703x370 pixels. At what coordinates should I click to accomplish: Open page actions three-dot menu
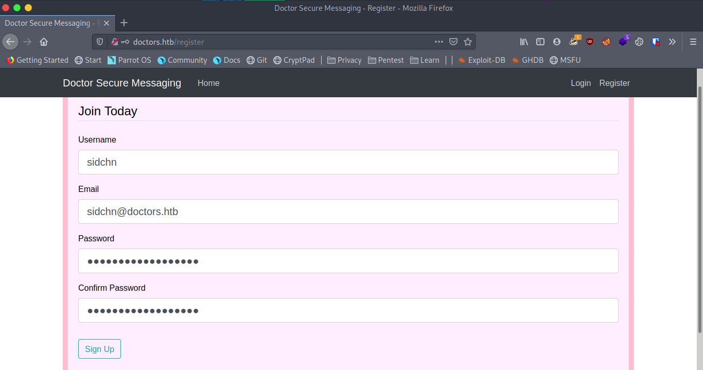tap(438, 42)
